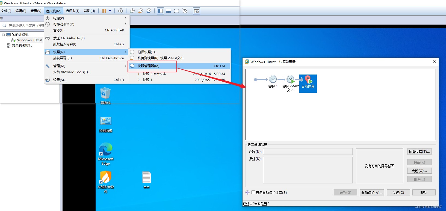Image resolution: width=446 pixels, height=211 pixels.
Task: Open the power options dropdown arrow
Action: click(x=110, y=11)
